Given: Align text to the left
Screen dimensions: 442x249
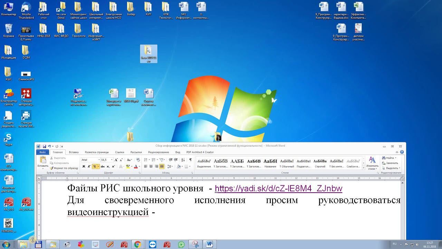Looking at the screenshot, I should click(145, 166).
